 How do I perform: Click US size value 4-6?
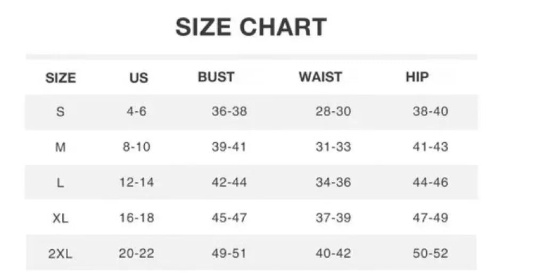tap(136, 112)
